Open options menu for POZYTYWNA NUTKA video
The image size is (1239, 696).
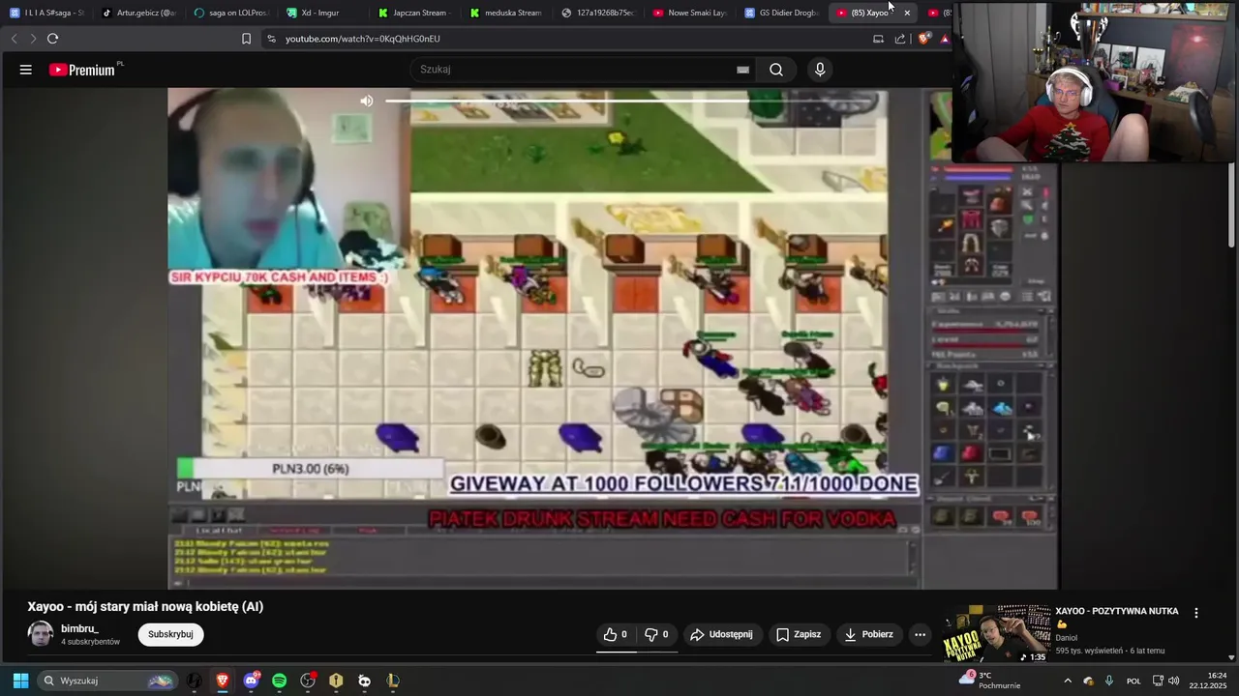1196,613
